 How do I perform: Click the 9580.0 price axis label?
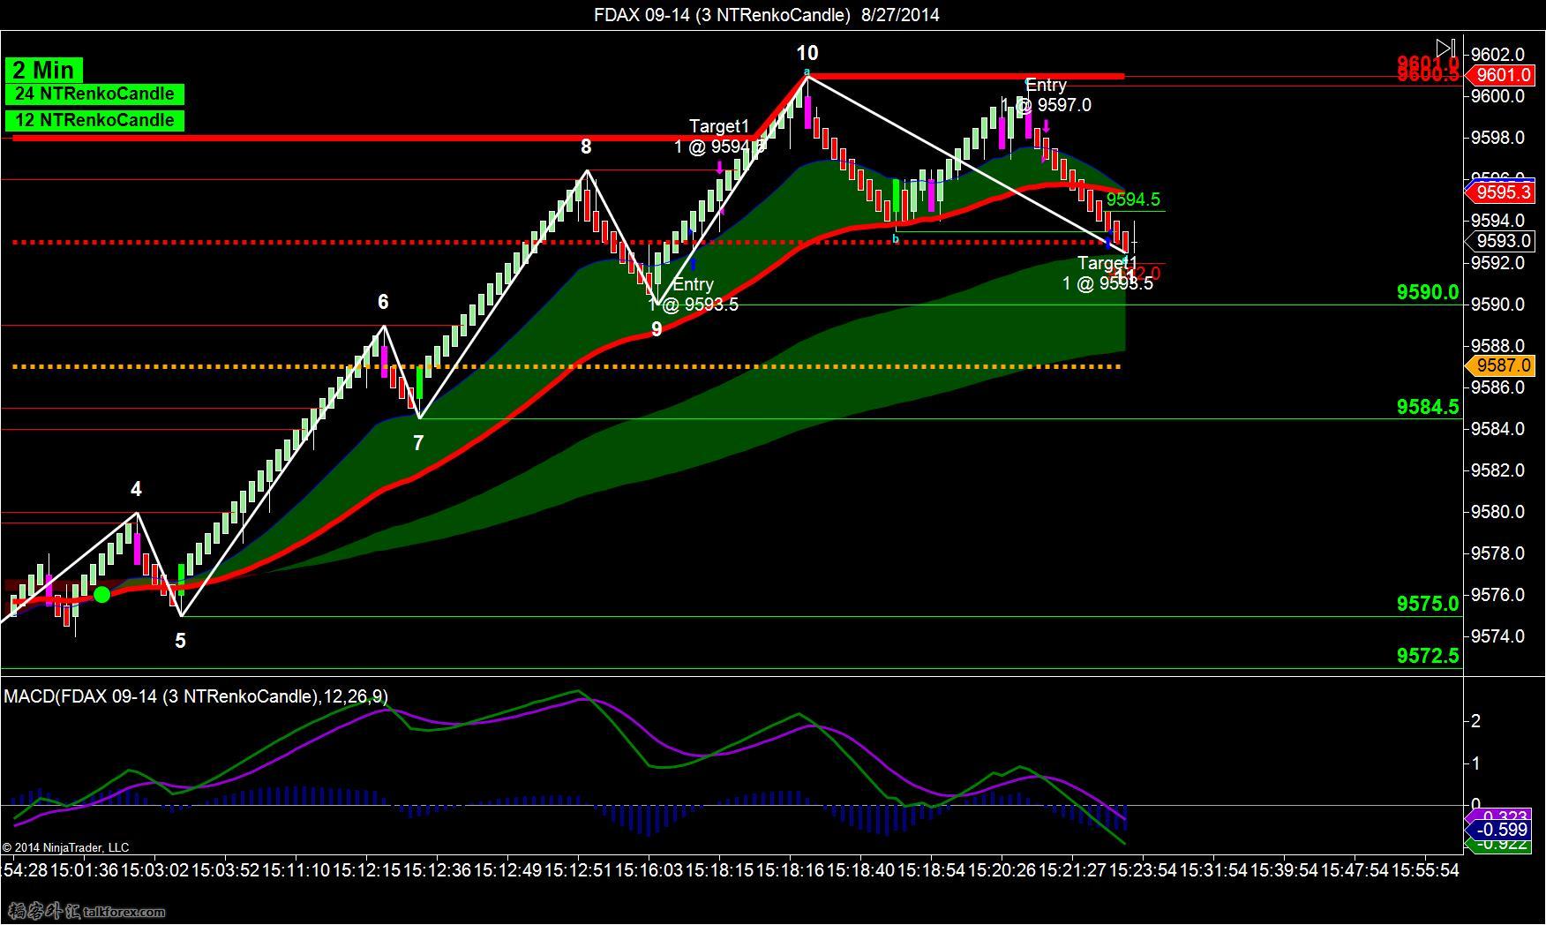click(x=1497, y=512)
